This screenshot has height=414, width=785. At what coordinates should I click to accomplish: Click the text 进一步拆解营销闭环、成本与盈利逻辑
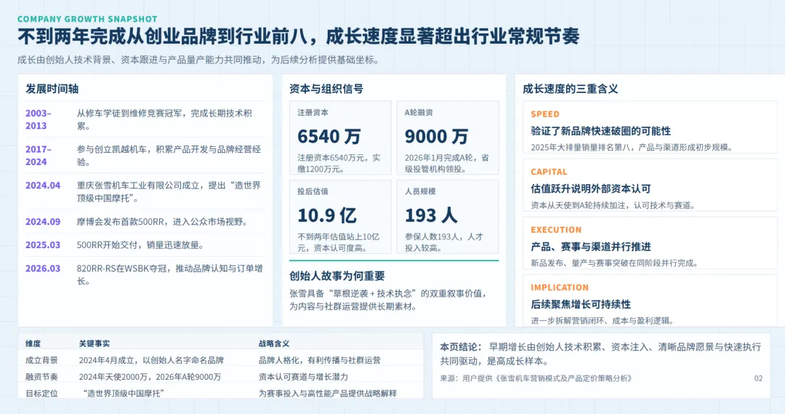click(x=603, y=321)
